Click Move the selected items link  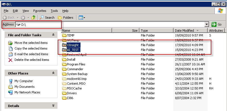point(31,43)
